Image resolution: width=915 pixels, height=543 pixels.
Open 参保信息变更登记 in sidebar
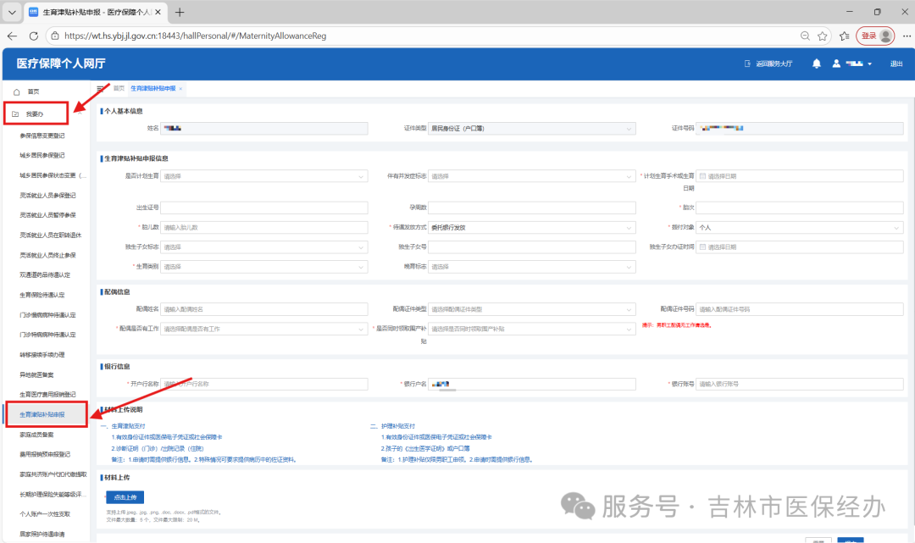coord(42,136)
